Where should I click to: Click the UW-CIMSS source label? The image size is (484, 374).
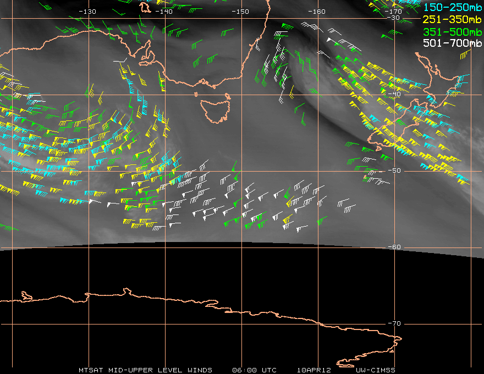pyautogui.click(x=375, y=370)
